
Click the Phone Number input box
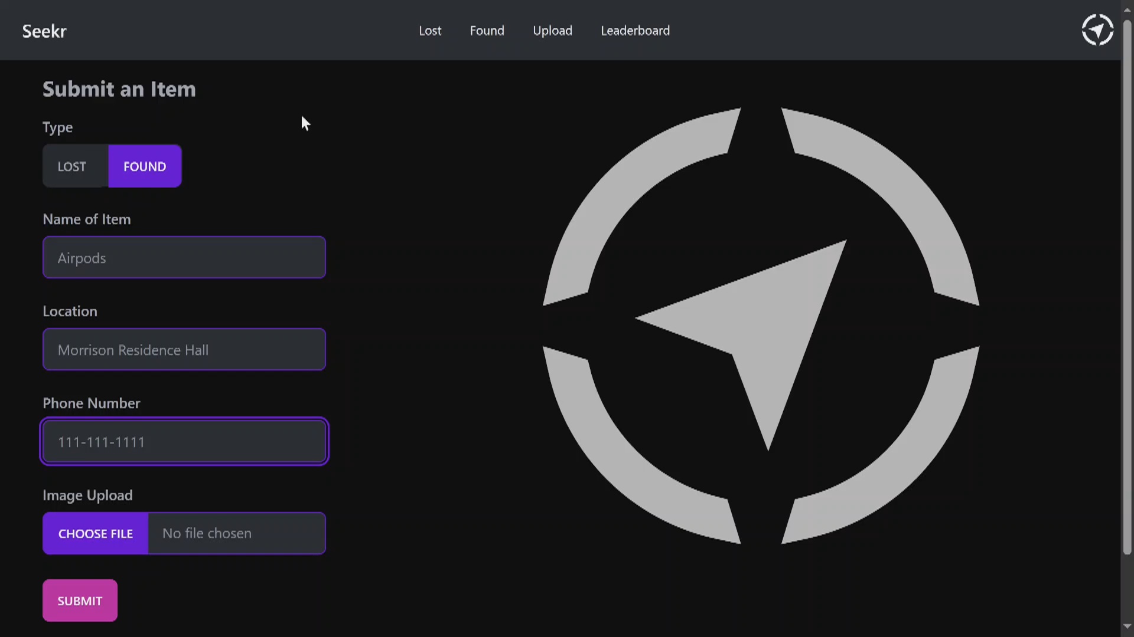tap(184, 442)
